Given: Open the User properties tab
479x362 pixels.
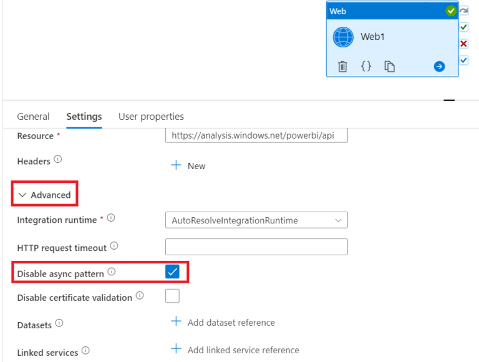Looking at the screenshot, I should 151,117.
